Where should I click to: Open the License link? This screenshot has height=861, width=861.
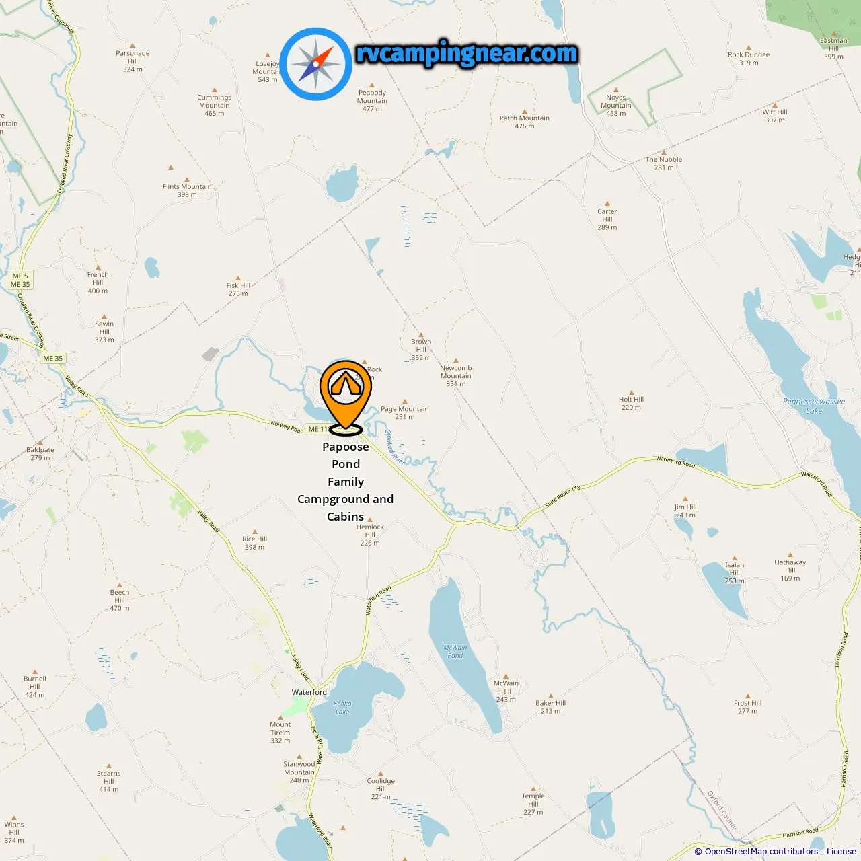(841, 852)
